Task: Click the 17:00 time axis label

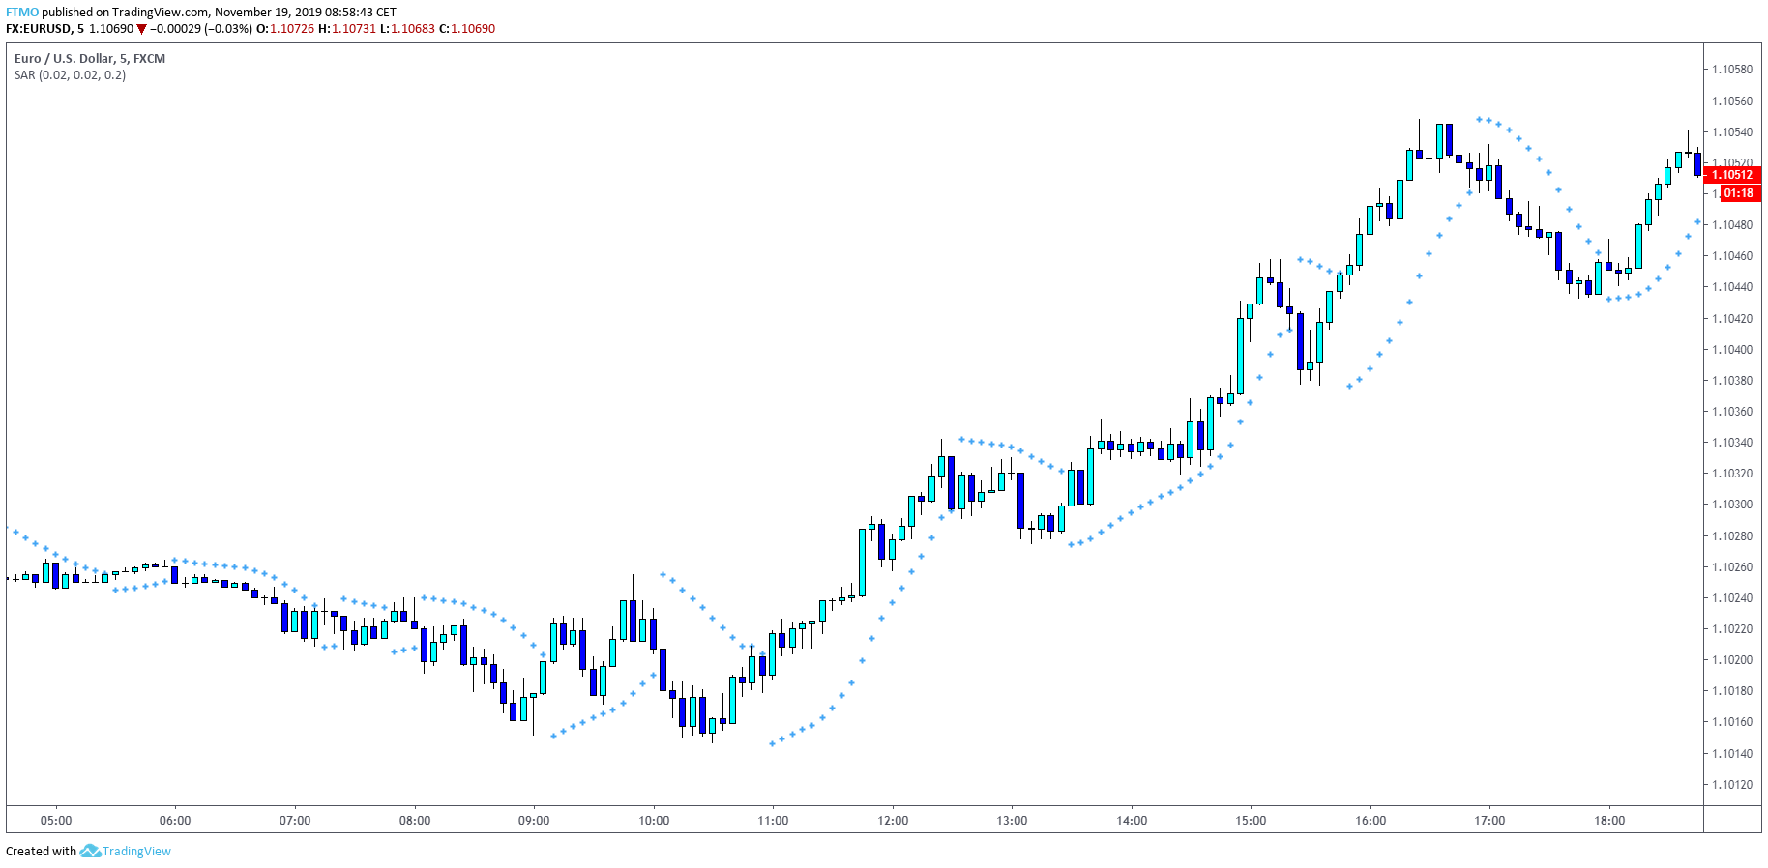Action: (1489, 820)
